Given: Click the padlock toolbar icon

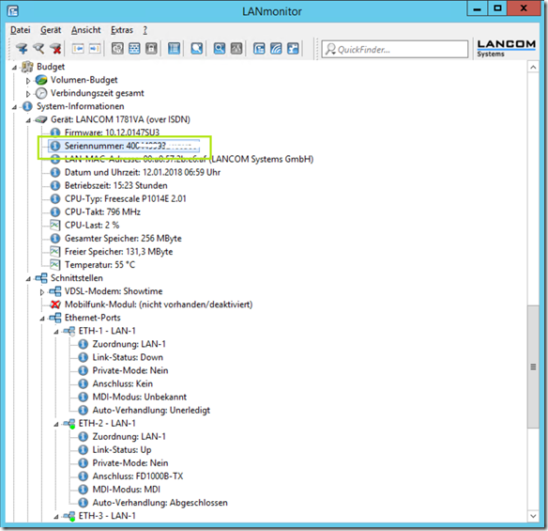Looking at the screenshot, I should pos(151,48).
